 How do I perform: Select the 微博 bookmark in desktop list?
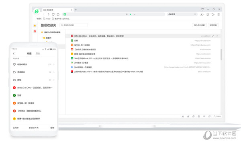click(143, 54)
